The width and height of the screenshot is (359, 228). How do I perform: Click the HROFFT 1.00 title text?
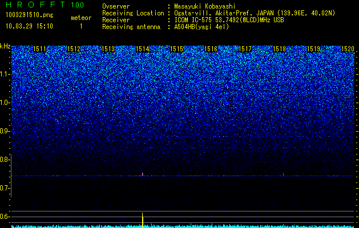(45, 5)
